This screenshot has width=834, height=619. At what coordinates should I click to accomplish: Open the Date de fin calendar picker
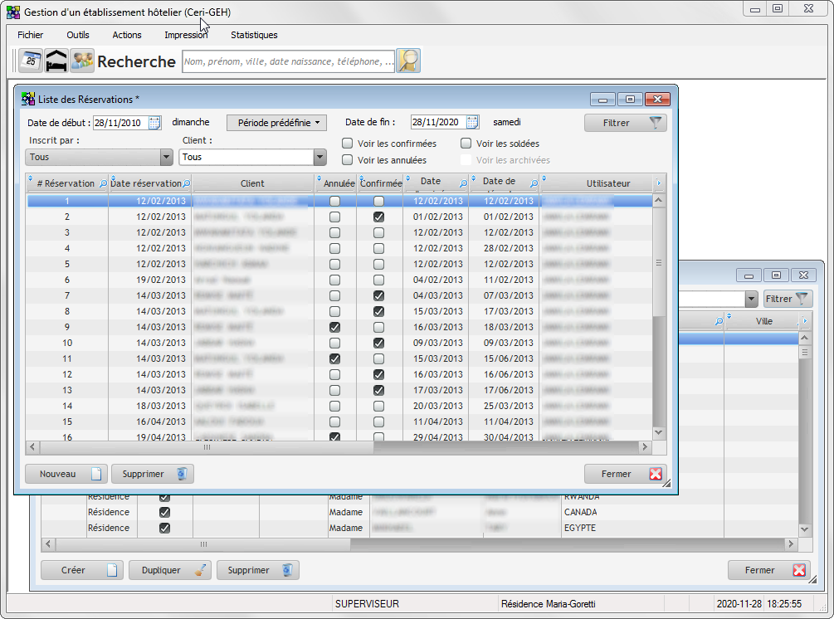tap(472, 123)
